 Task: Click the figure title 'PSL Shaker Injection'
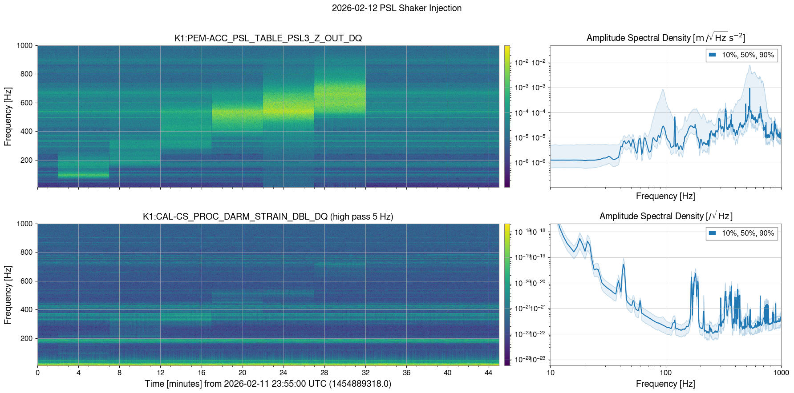click(x=396, y=8)
